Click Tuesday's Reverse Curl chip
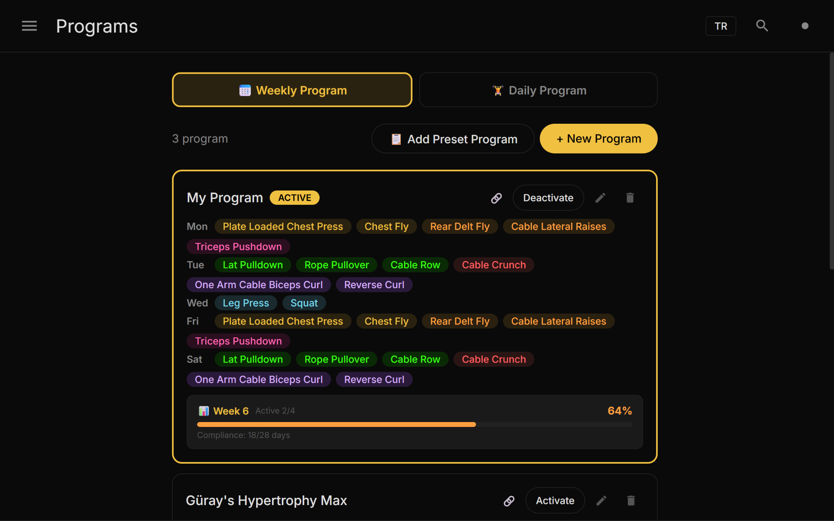Screen dimensions: 834x521 point(374,285)
